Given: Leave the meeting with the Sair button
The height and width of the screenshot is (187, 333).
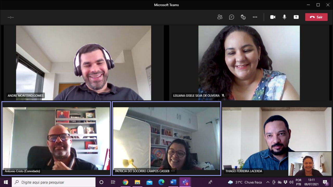Looking at the screenshot, I should pyautogui.click(x=316, y=17).
